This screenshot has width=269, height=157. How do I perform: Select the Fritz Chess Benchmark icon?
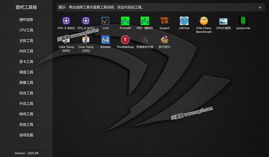coord(204,21)
